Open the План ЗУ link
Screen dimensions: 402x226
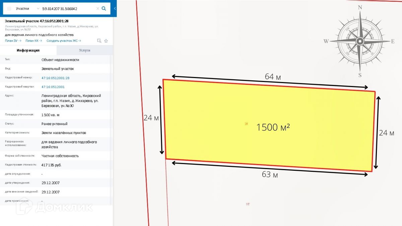click(13, 41)
